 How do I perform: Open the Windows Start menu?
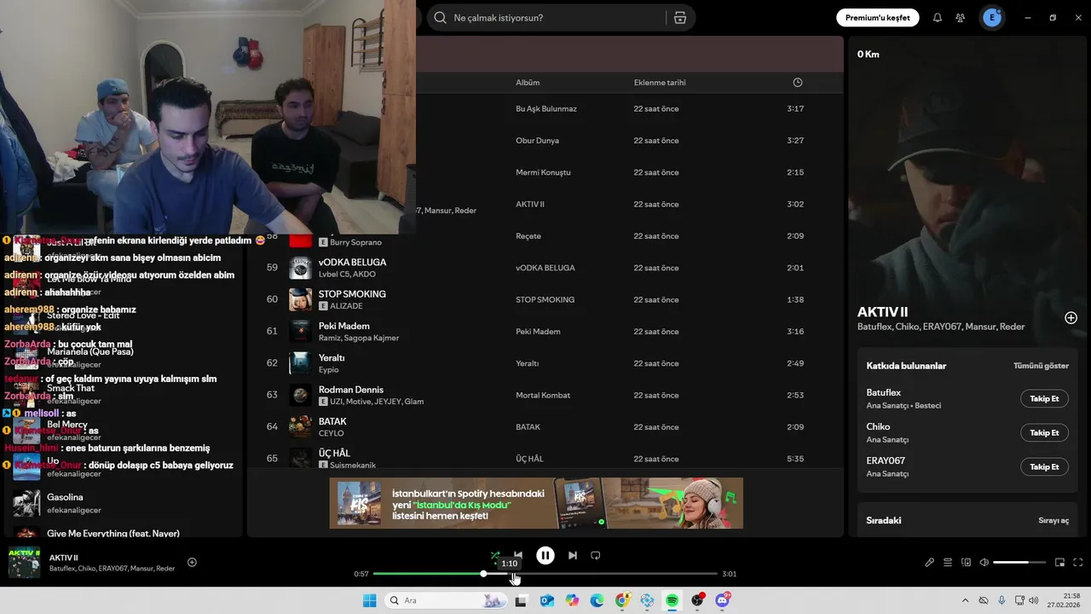click(x=370, y=600)
